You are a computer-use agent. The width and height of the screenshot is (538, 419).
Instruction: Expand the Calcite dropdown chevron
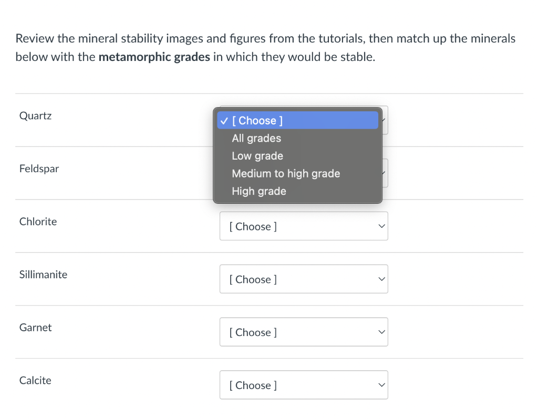click(381, 385)
